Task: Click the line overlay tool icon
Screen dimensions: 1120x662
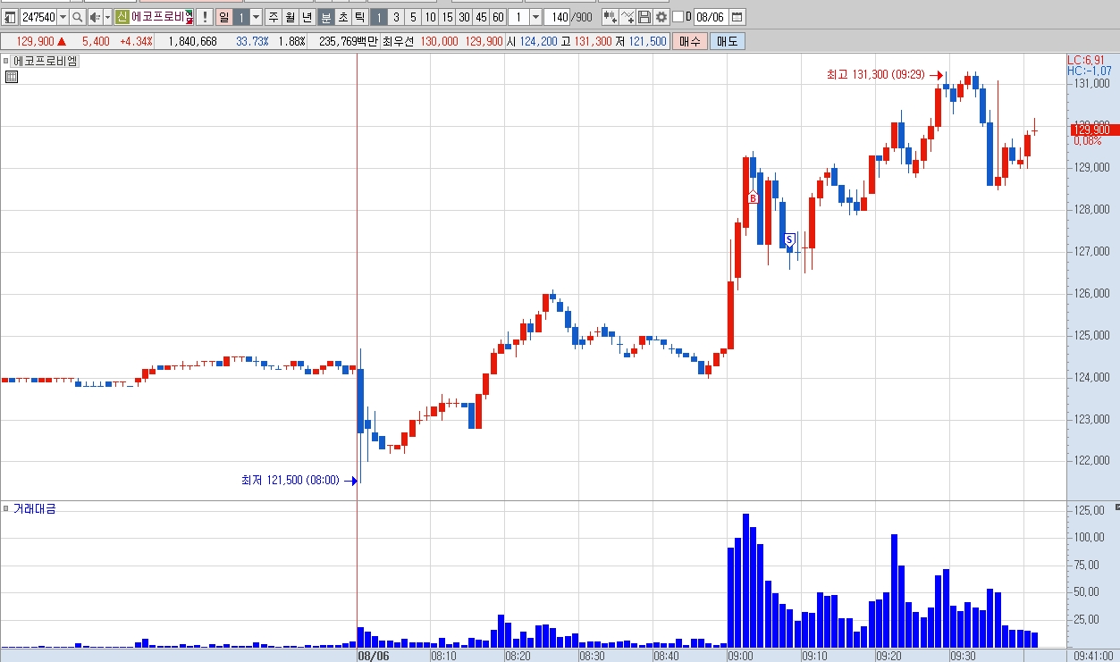Action: pyautogui.click(x=627, y=17)
